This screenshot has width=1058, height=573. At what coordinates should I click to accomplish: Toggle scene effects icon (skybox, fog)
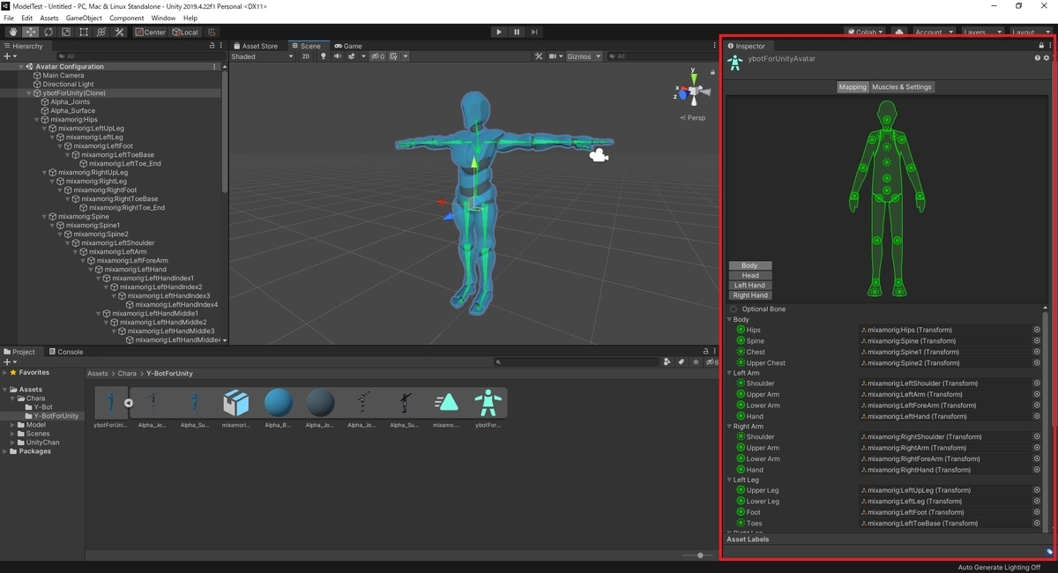click(354, 56)
